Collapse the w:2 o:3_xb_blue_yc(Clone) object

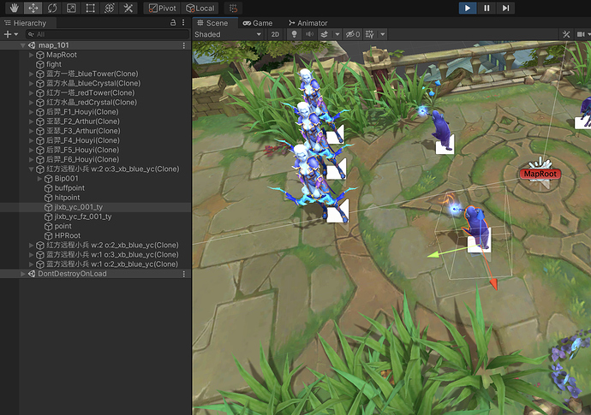(32, 169)
